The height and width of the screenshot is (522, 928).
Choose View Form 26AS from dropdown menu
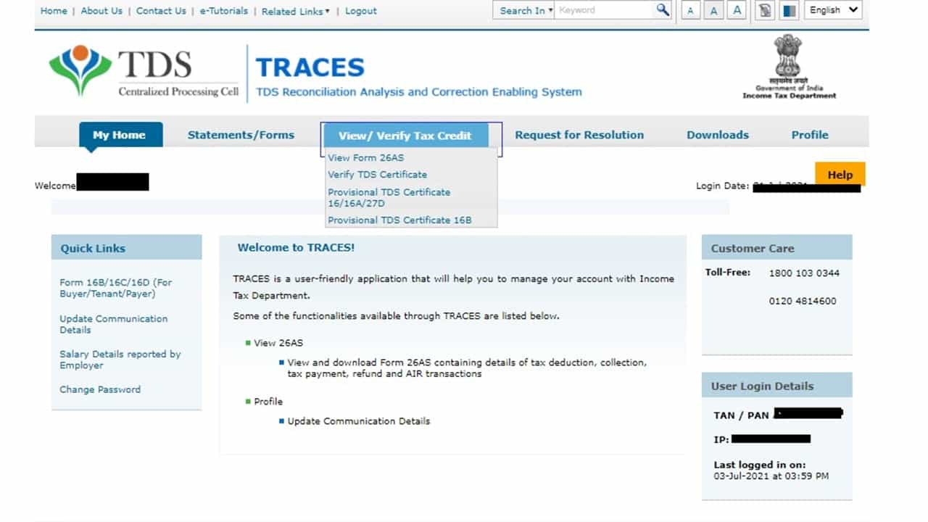(x=366, y=158)
